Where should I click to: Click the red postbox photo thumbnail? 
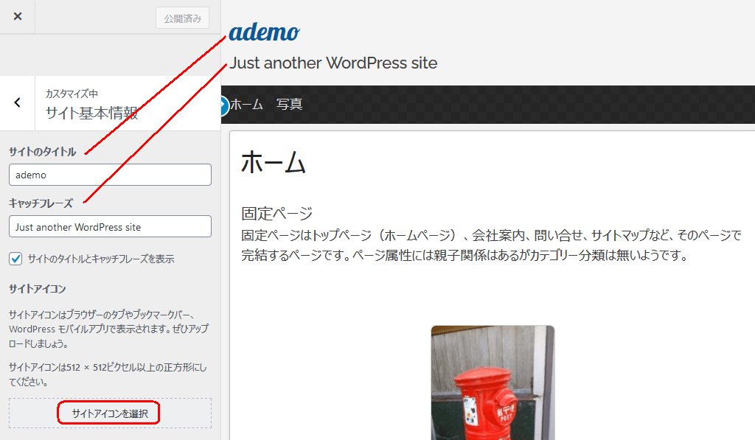(x=493, y=383)
